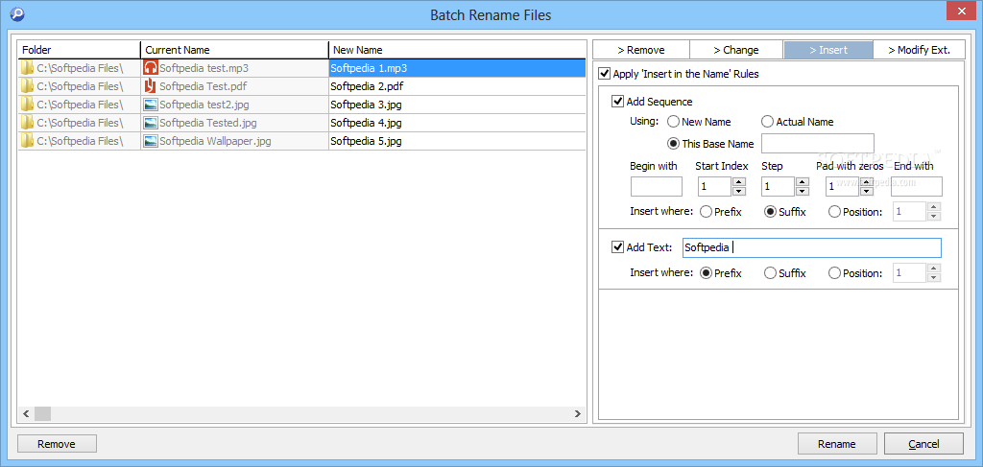The image size is (983, 467).
Task: Click the Step number field
Action: point(778,187)
